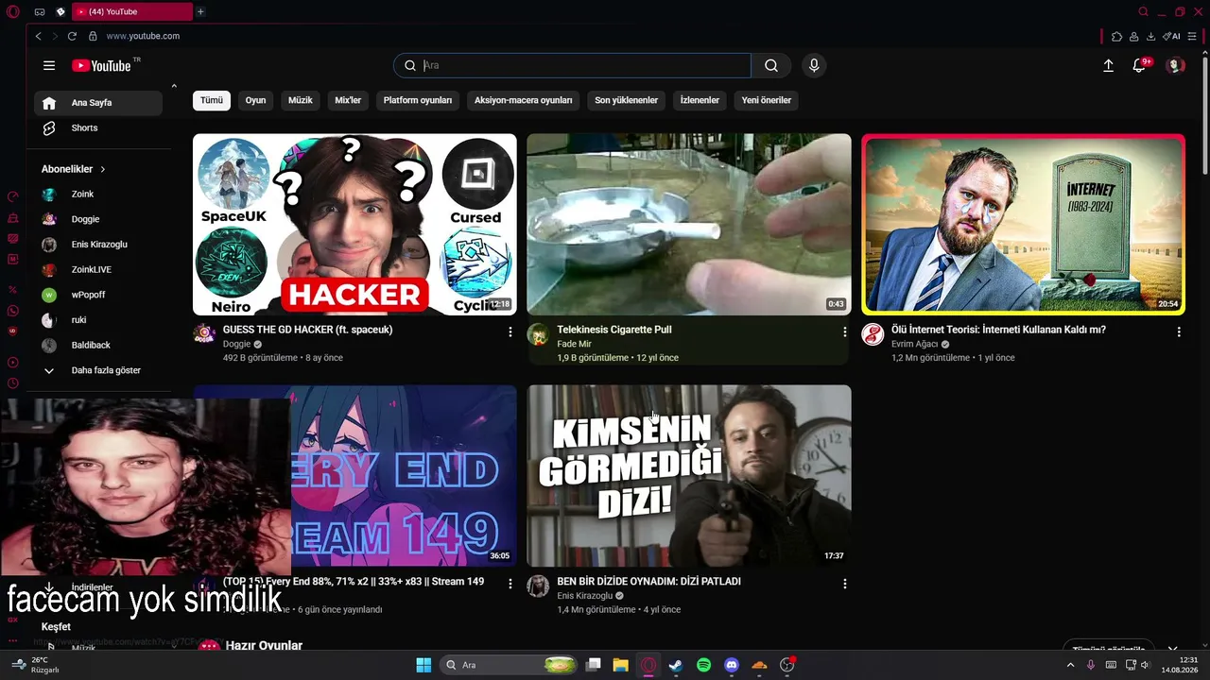This screenshot has height=680, width=1210.
Task: Switch to the (44) YouTube browser tab
Action: (131, 11)
